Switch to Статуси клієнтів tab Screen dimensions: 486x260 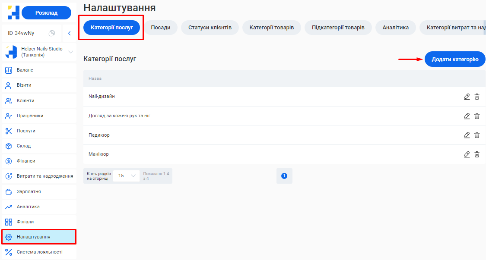(x=210, y=28)
